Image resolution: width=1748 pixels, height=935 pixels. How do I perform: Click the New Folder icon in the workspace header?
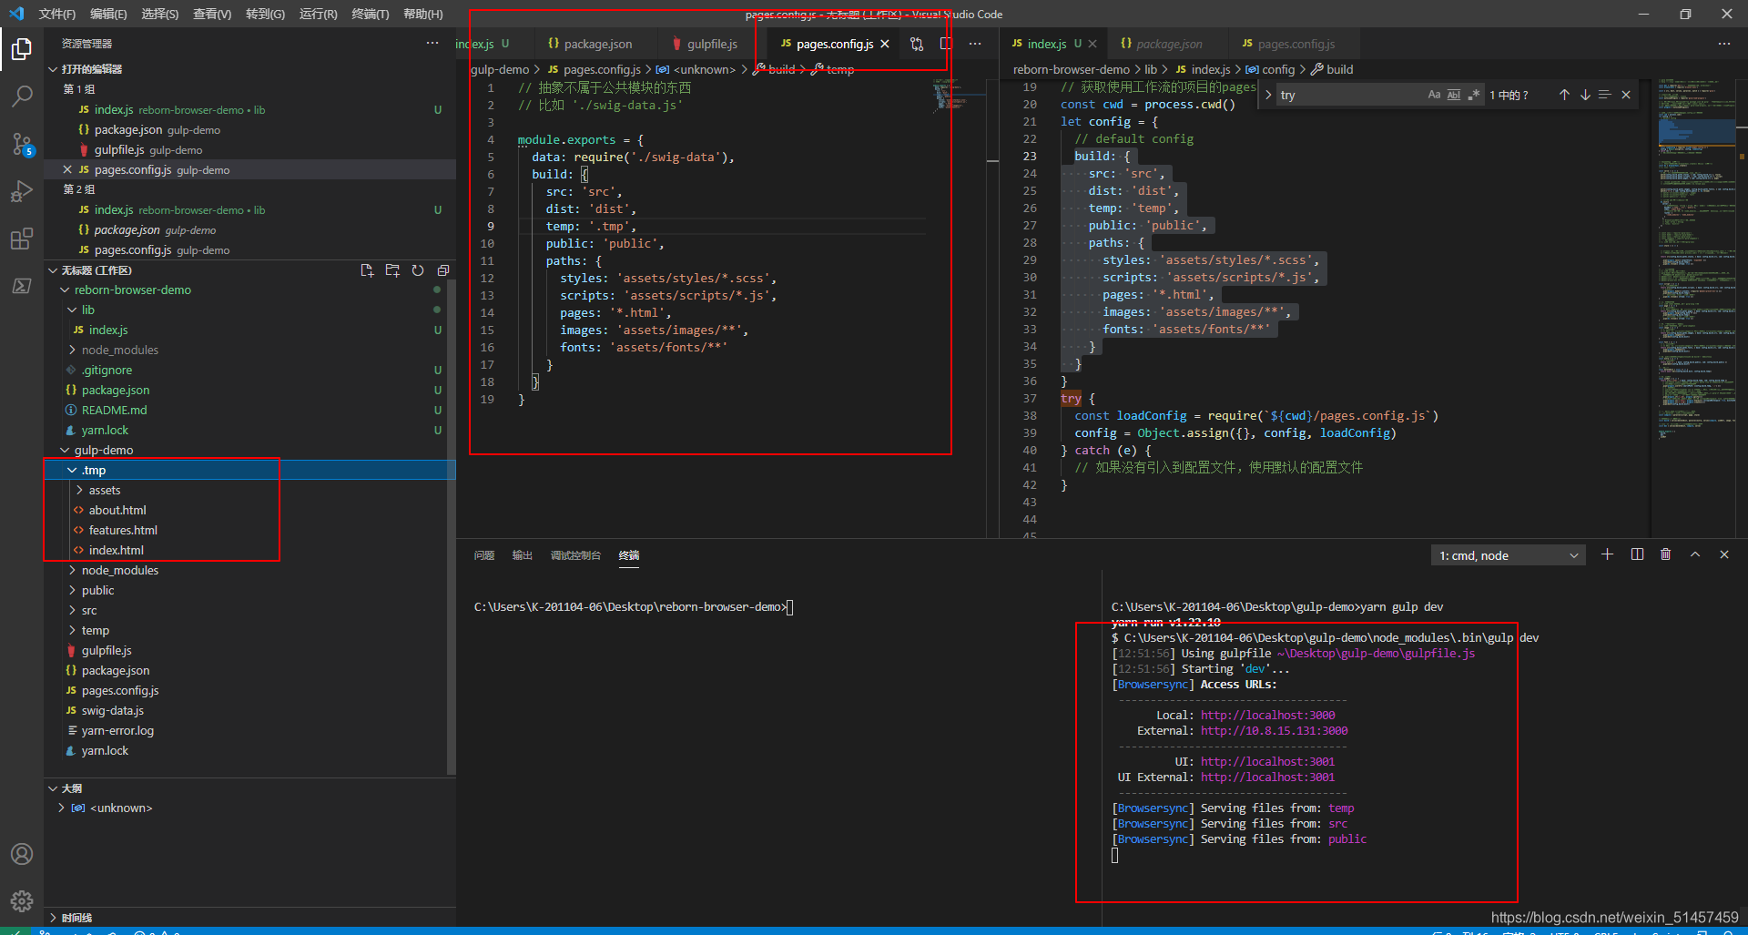(392, 270)
